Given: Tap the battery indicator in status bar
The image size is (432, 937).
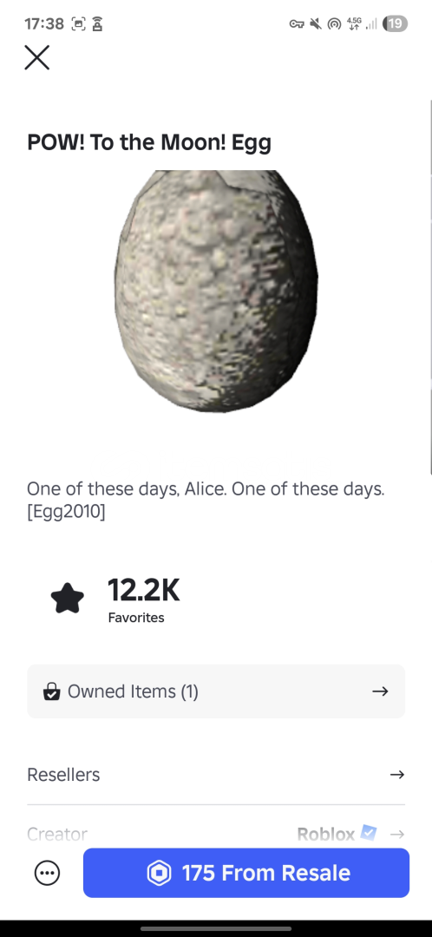Looking at the screenshot, I should tap(395, 24).
